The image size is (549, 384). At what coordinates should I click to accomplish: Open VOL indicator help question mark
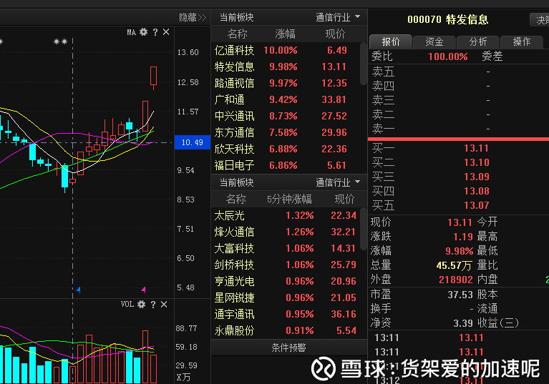tap(153, 304)
